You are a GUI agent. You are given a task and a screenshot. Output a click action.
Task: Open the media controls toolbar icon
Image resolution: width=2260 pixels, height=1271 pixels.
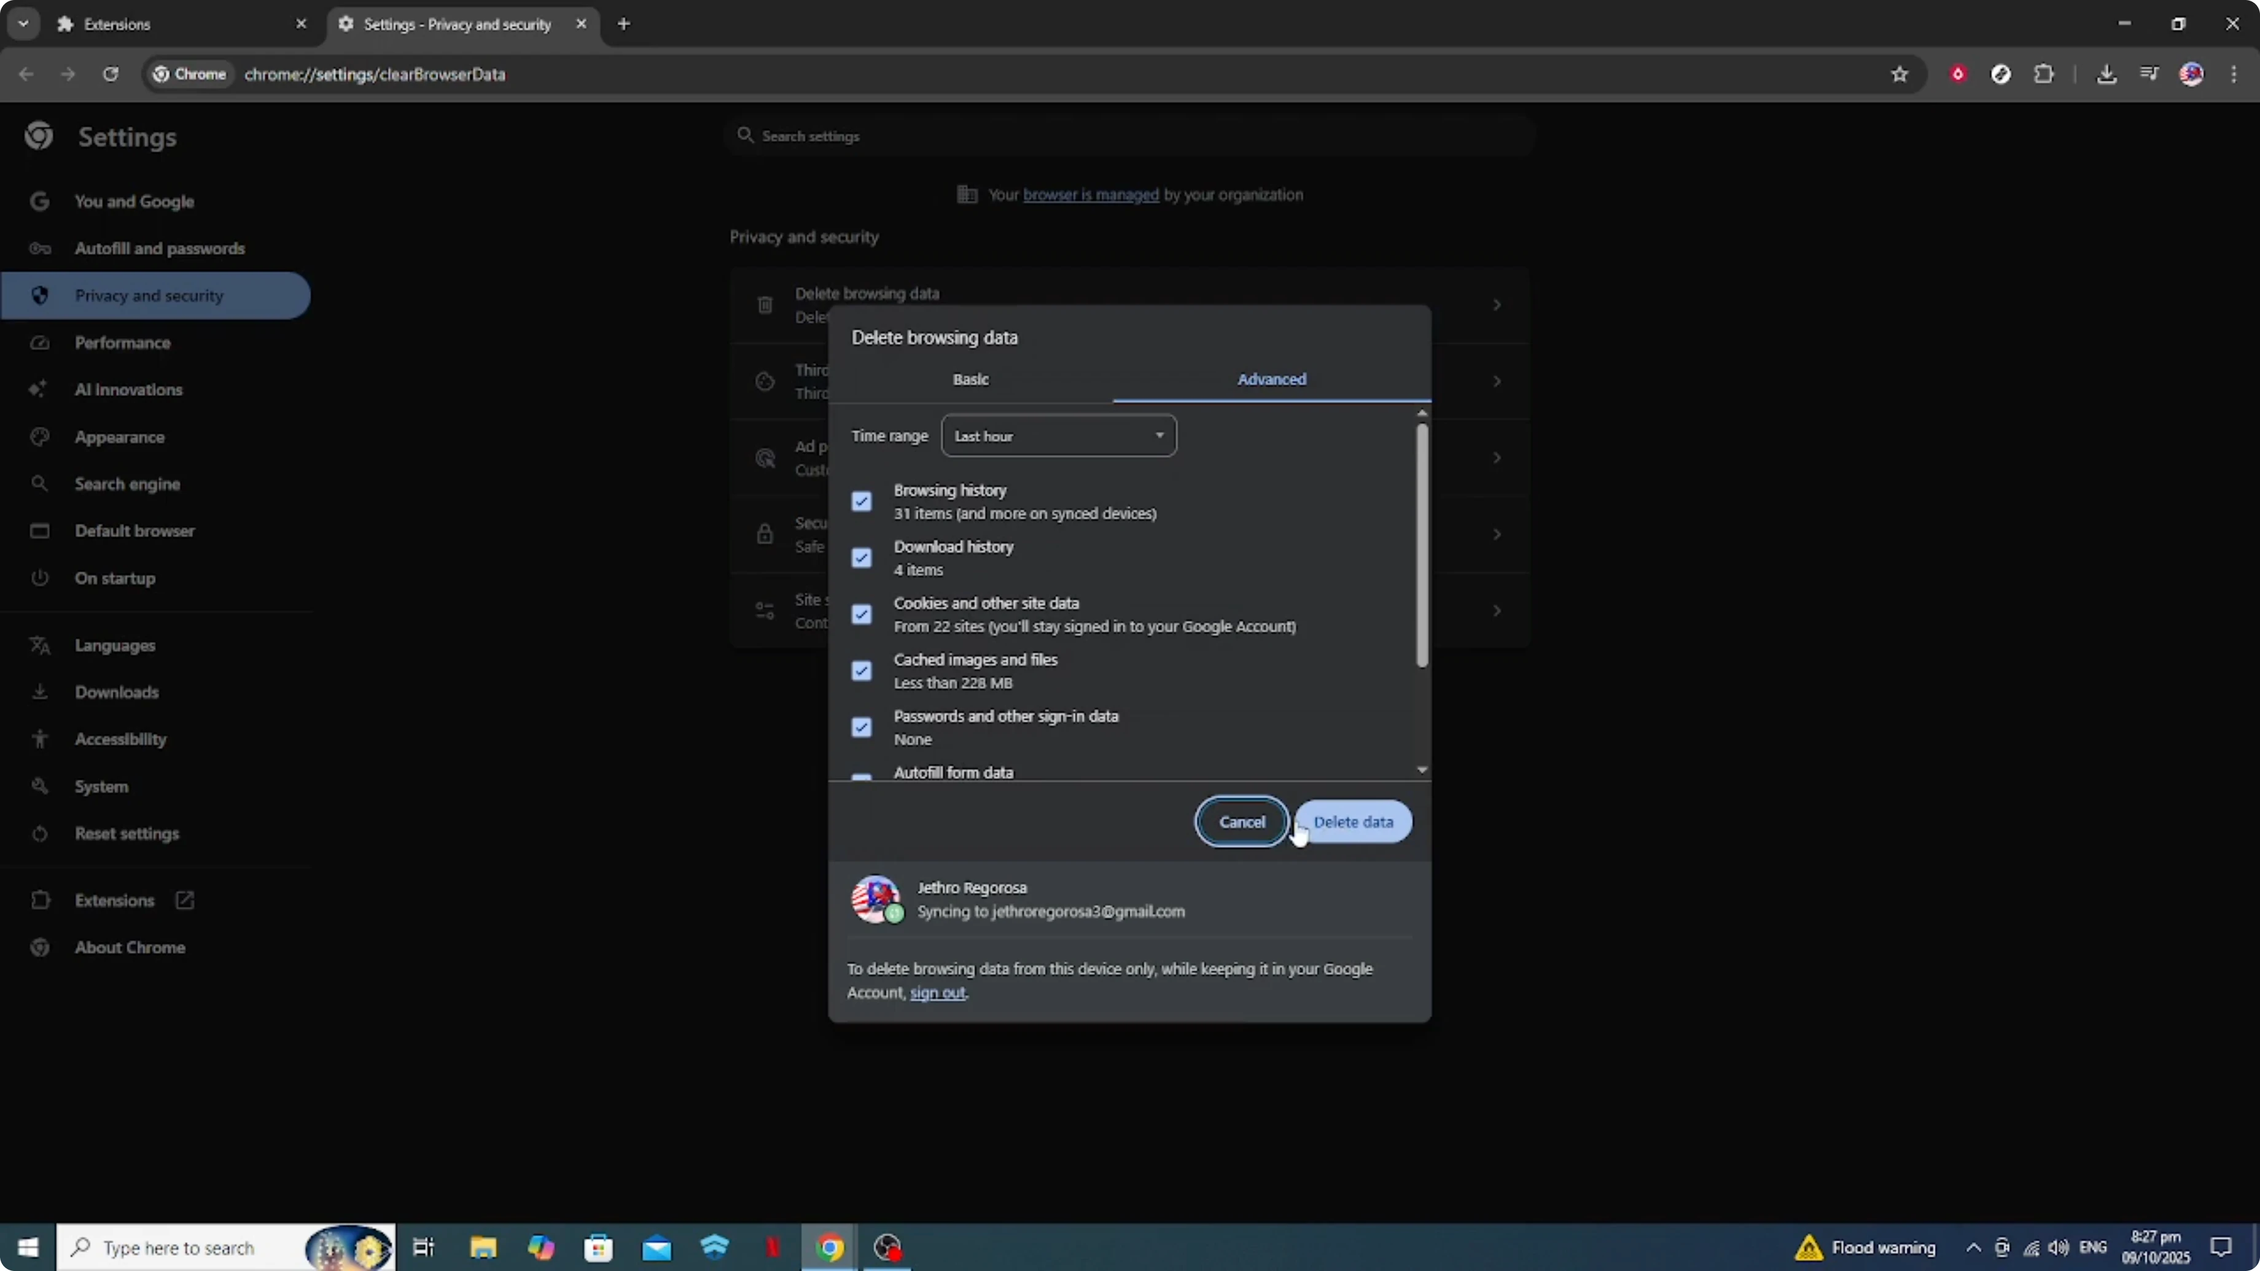(2149, 74)
